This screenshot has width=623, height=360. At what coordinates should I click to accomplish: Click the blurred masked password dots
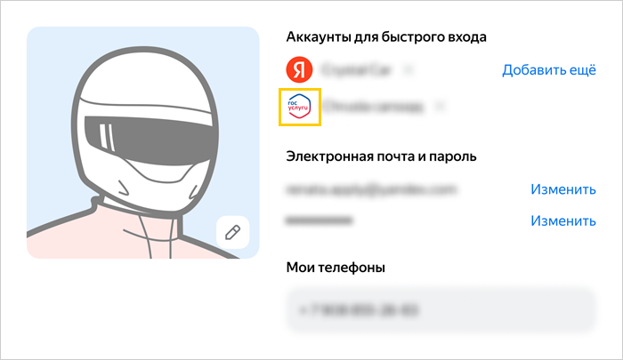[319, 220]
